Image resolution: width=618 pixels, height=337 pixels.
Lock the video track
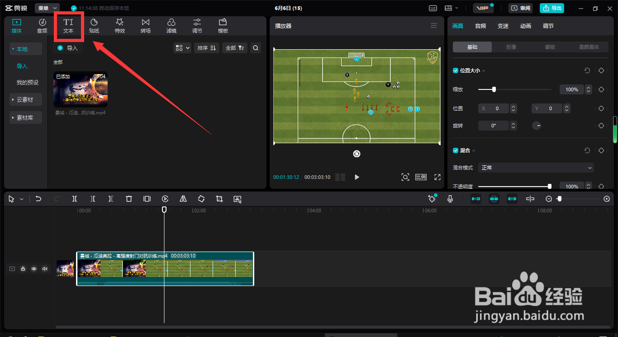pyautogui.click(x=23, y=269)
